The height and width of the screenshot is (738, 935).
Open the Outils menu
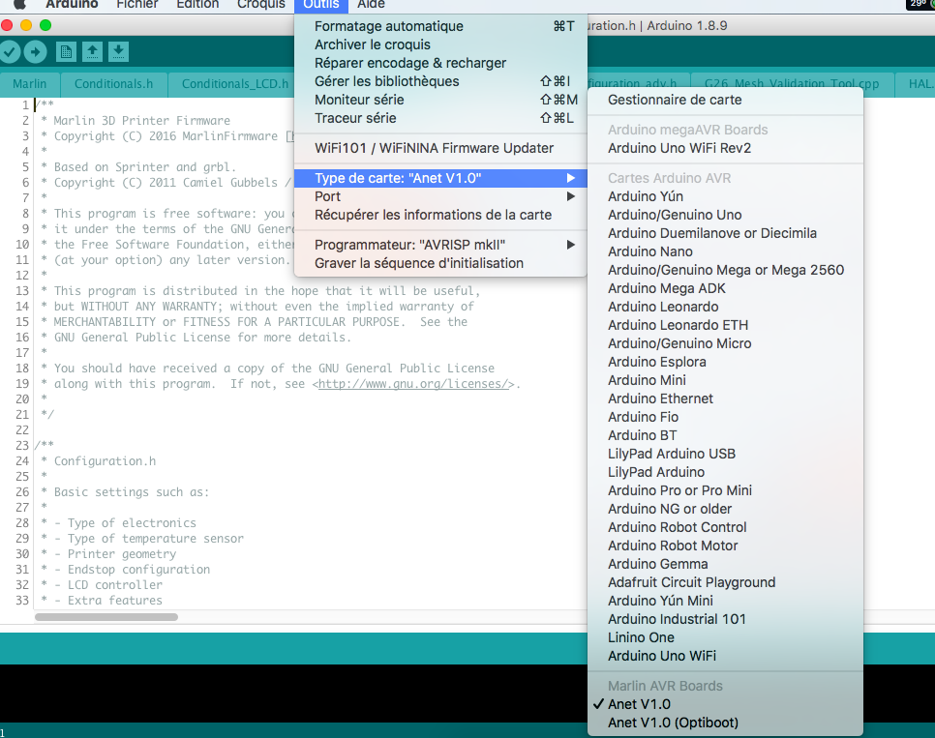(x=320, y=5)
